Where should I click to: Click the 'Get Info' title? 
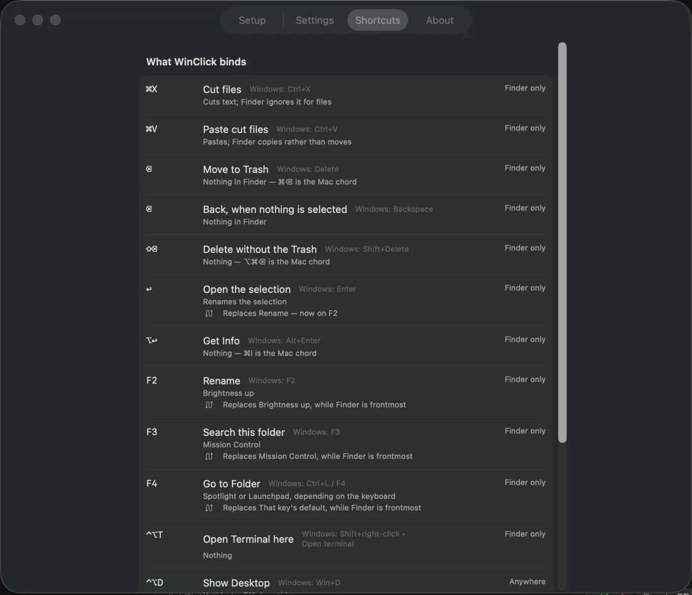221,341
